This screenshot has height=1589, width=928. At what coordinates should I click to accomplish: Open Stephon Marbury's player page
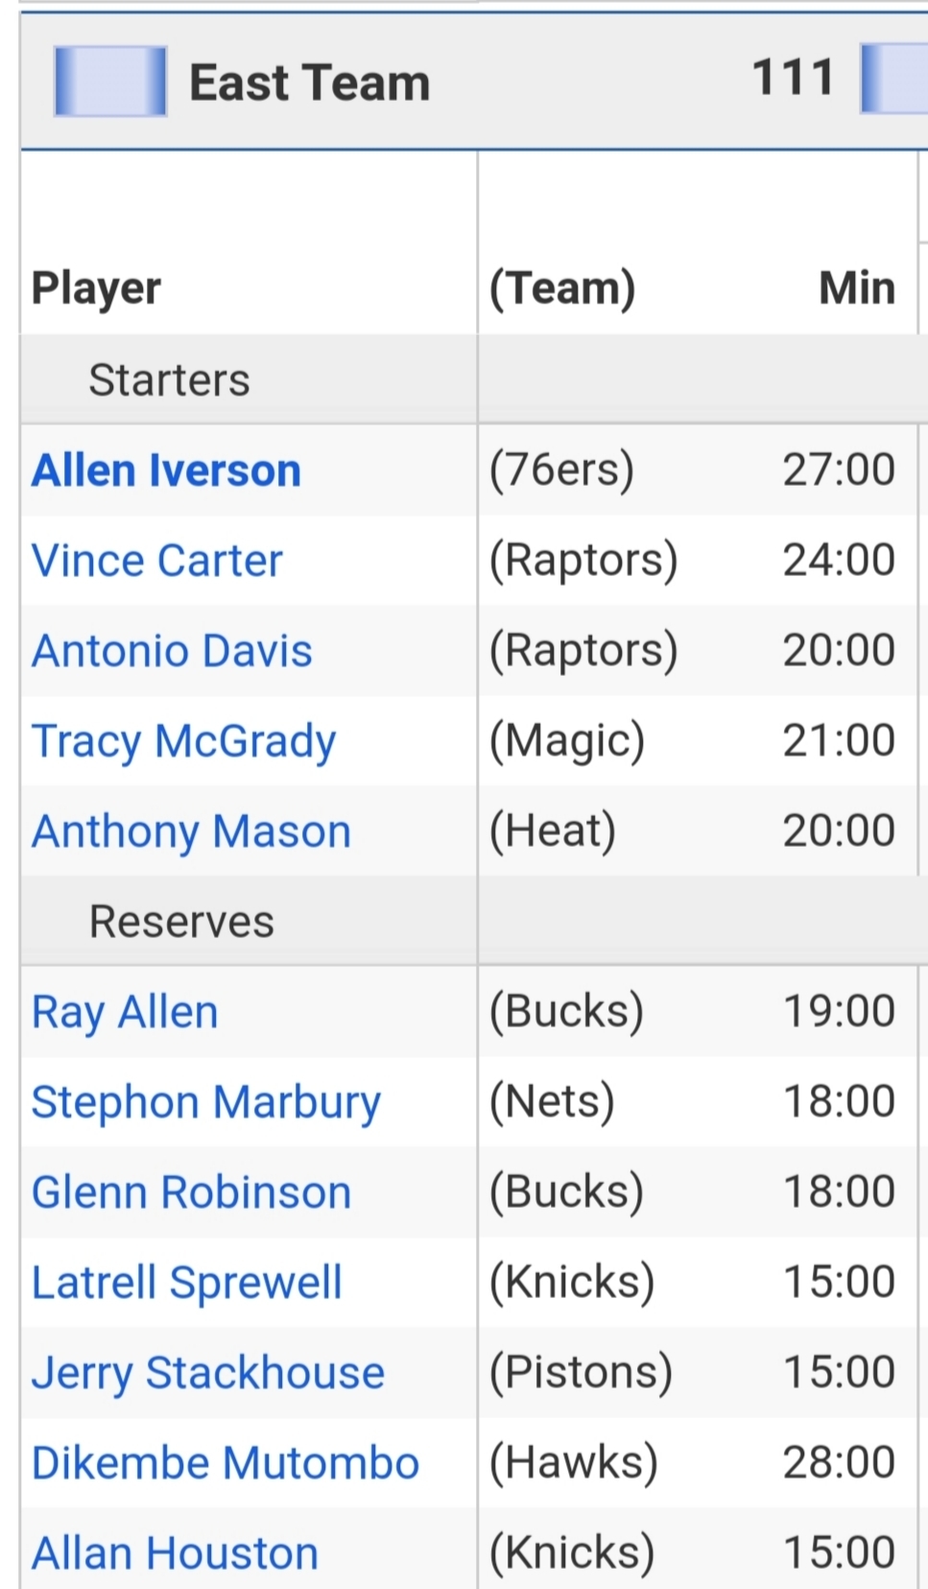[x=205, y=1102]
